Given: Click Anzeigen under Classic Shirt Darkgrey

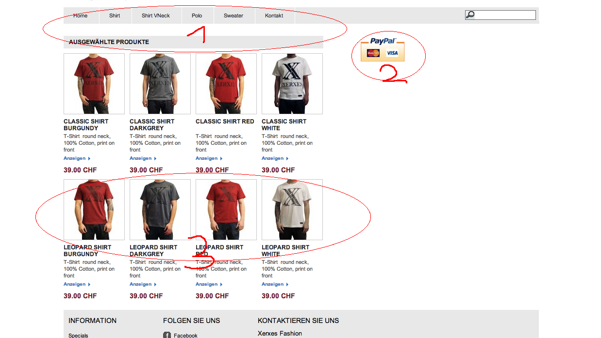Looking at the screenshot, I should pos(143,158).
